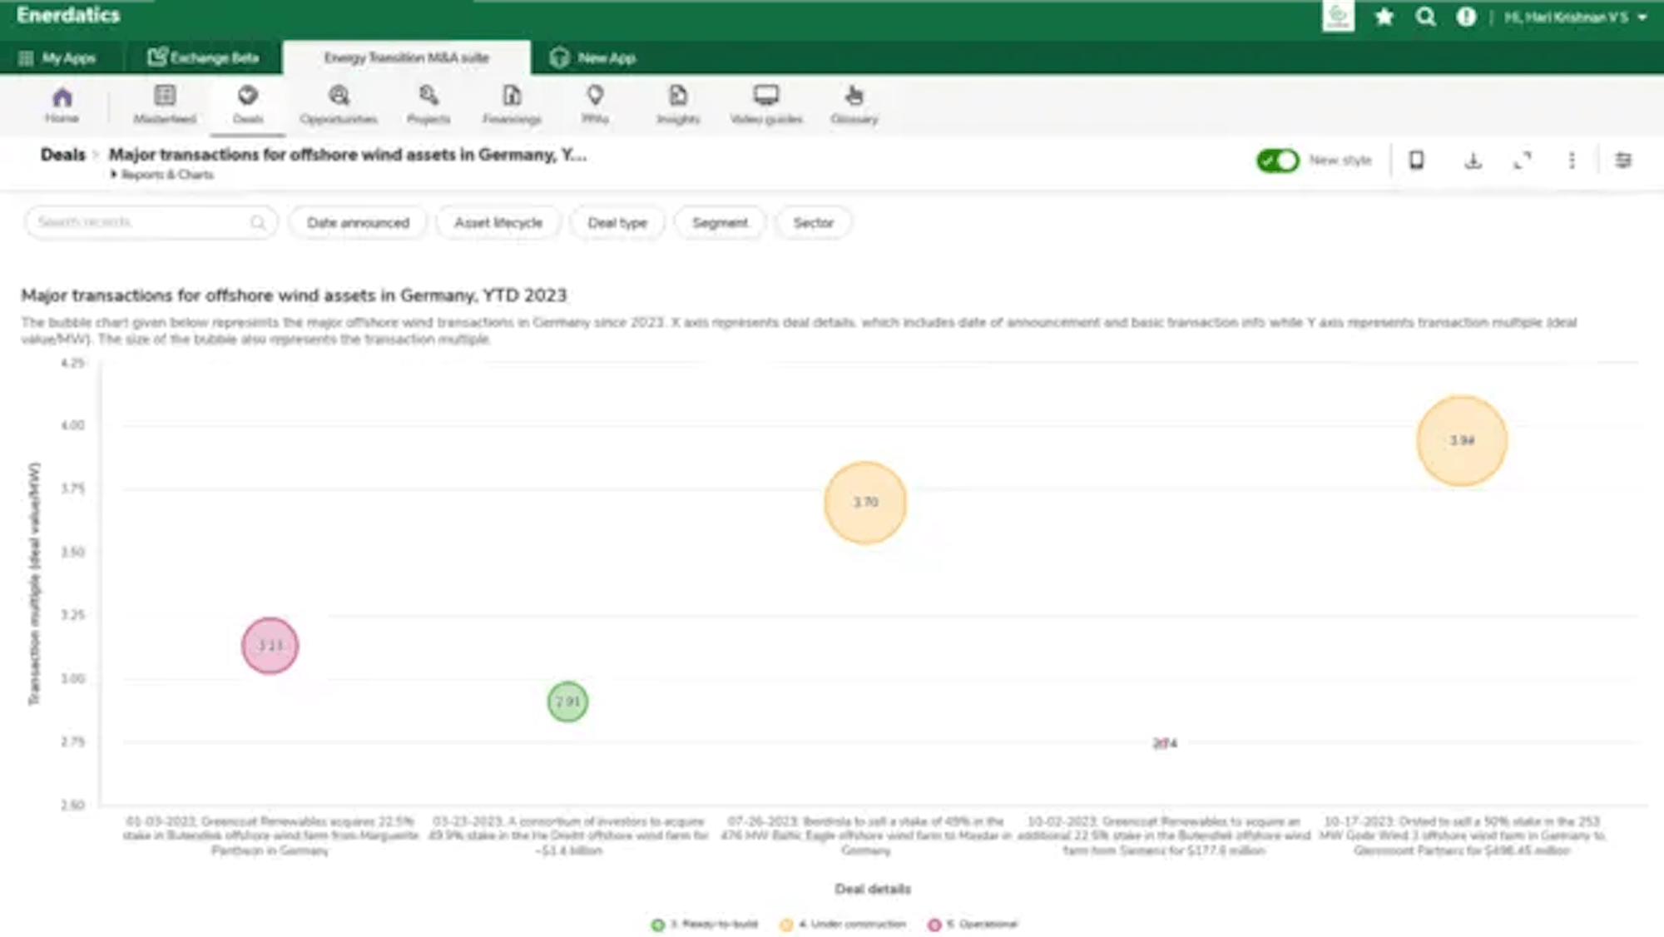Click the search records magnifier icon
The width and height of the screenshot is (1664, 937).
point(258,222)
